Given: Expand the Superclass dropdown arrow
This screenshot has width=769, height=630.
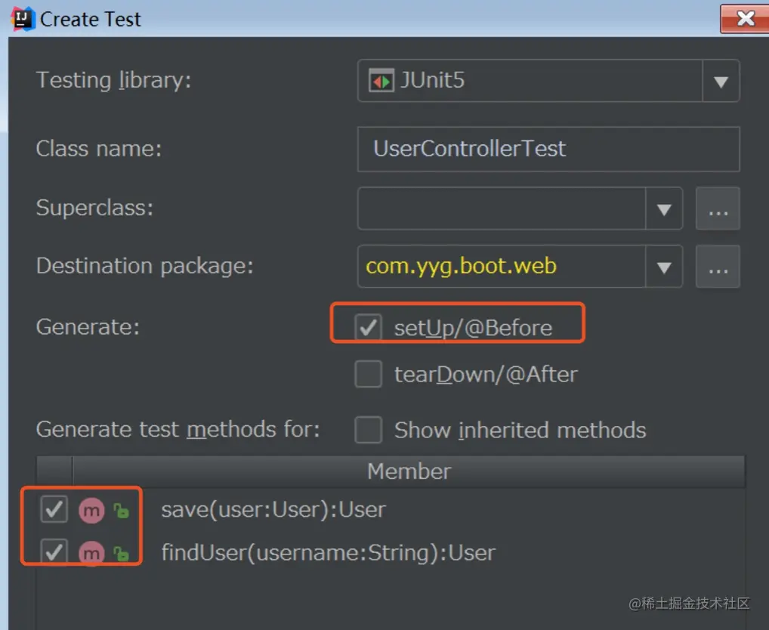Looking at the screenshot, I should (664, 209).
